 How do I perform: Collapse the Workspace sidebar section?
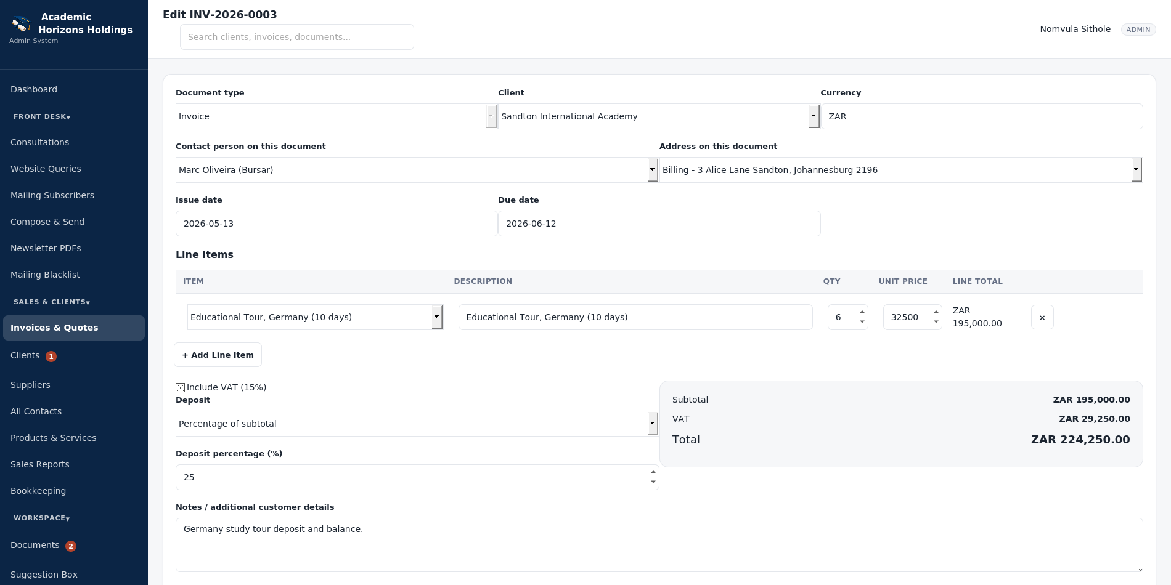(x=42, y=518)
